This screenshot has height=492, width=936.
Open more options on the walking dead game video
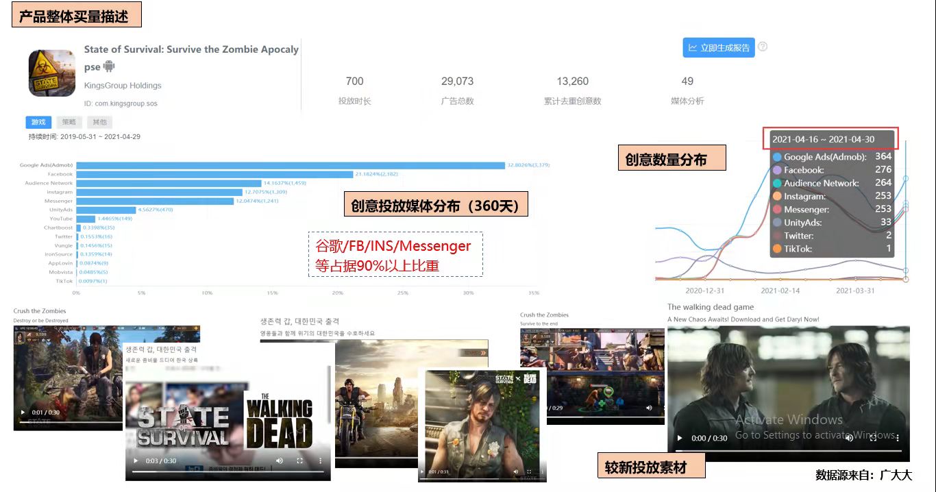tap(898, 439)
